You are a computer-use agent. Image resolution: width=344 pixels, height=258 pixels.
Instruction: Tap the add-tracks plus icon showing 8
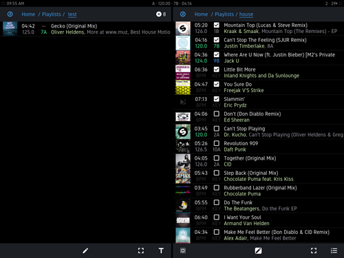pyautogui.click(x=161, y=14)
